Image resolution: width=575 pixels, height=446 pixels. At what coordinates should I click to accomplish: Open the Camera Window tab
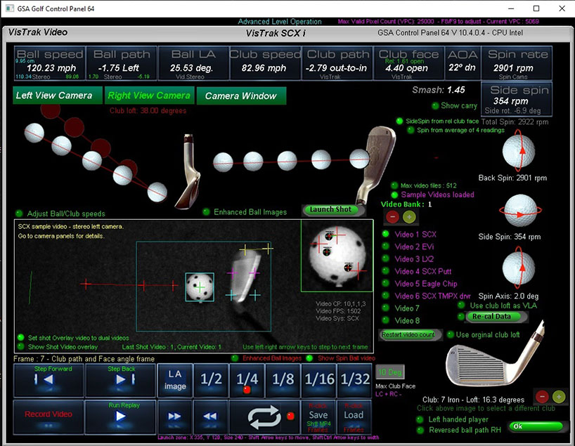[x=241, y=96]
